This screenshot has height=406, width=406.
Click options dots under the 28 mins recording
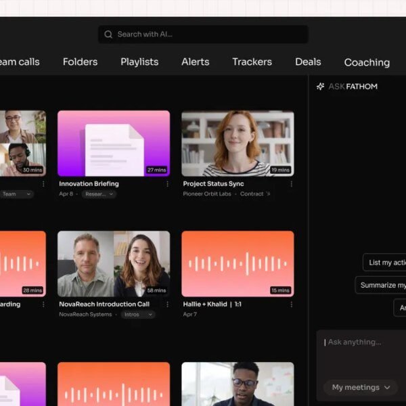(43, 304)
